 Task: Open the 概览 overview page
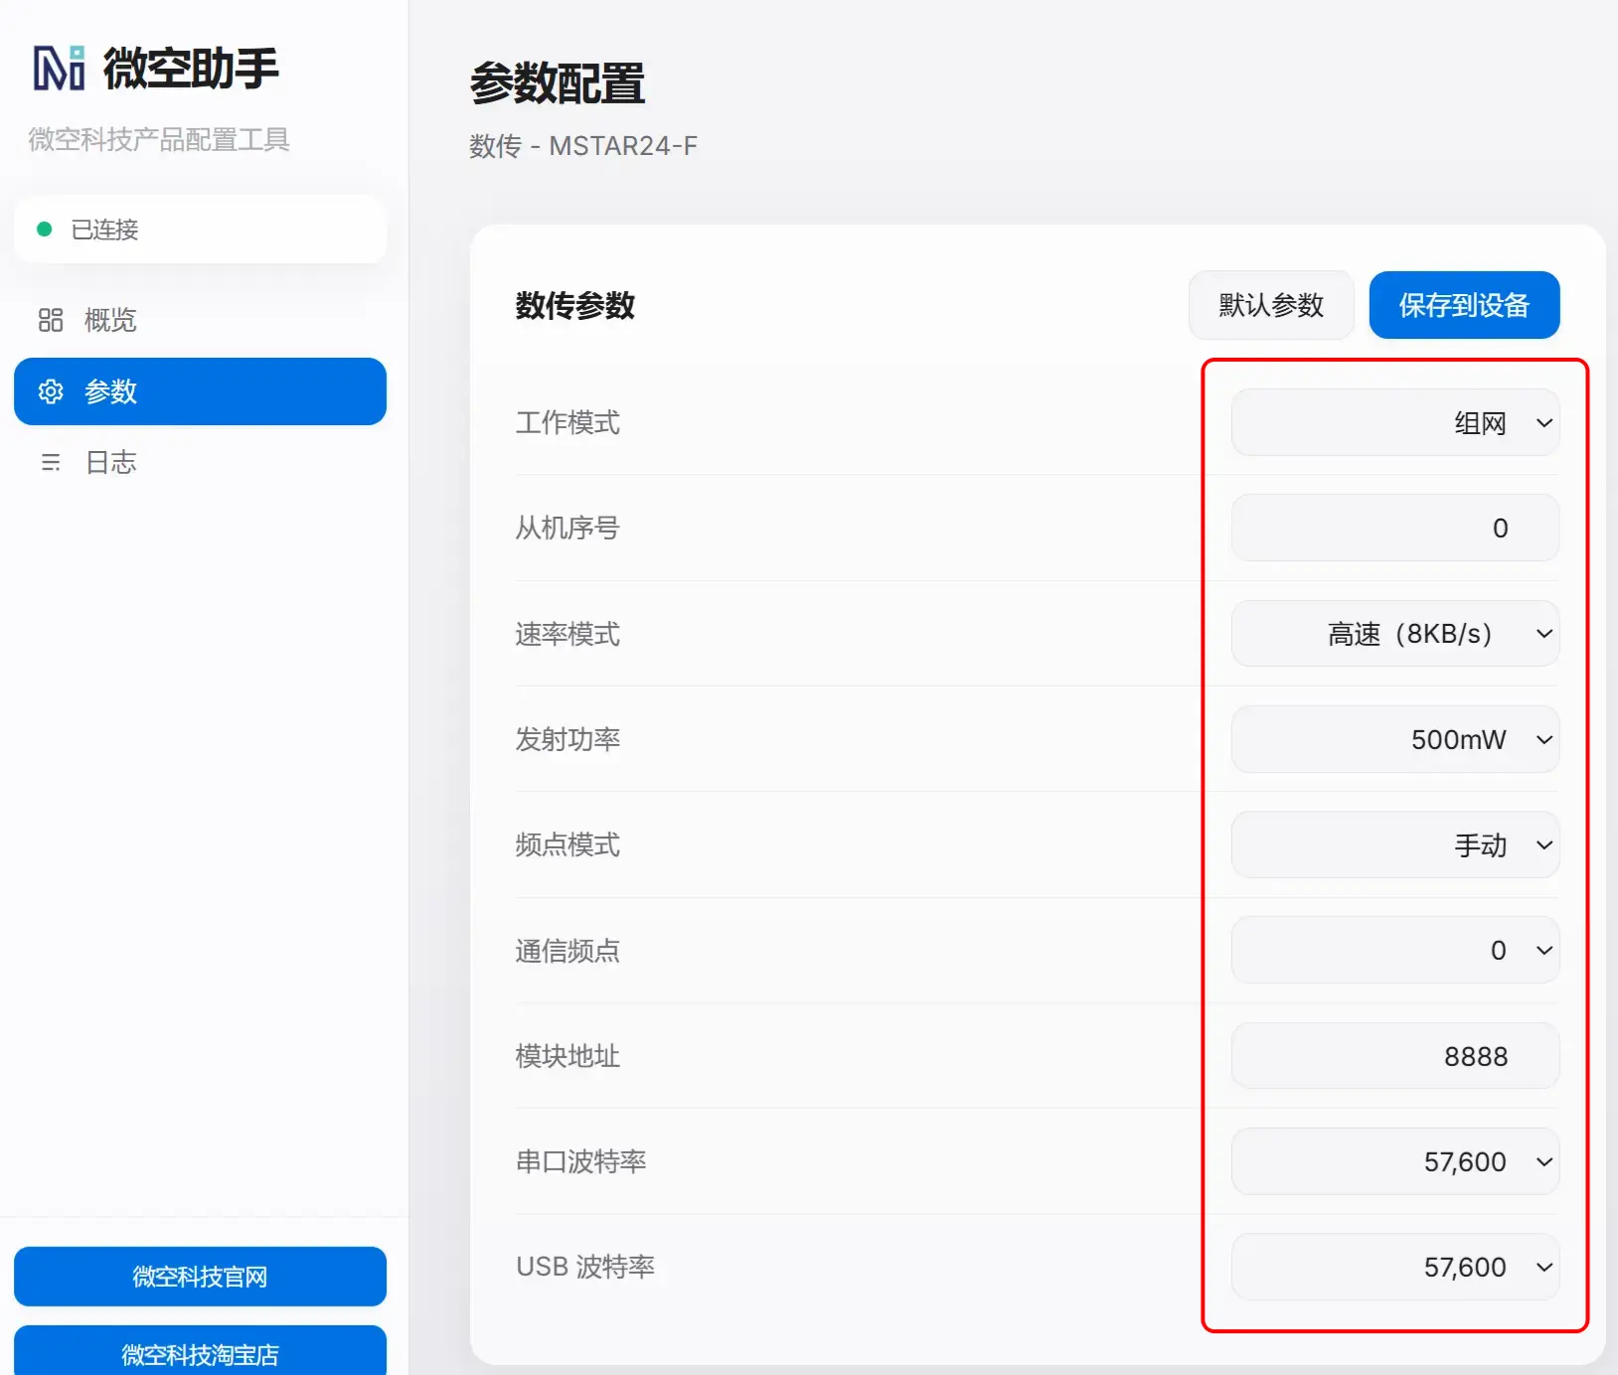click(200, 320)
